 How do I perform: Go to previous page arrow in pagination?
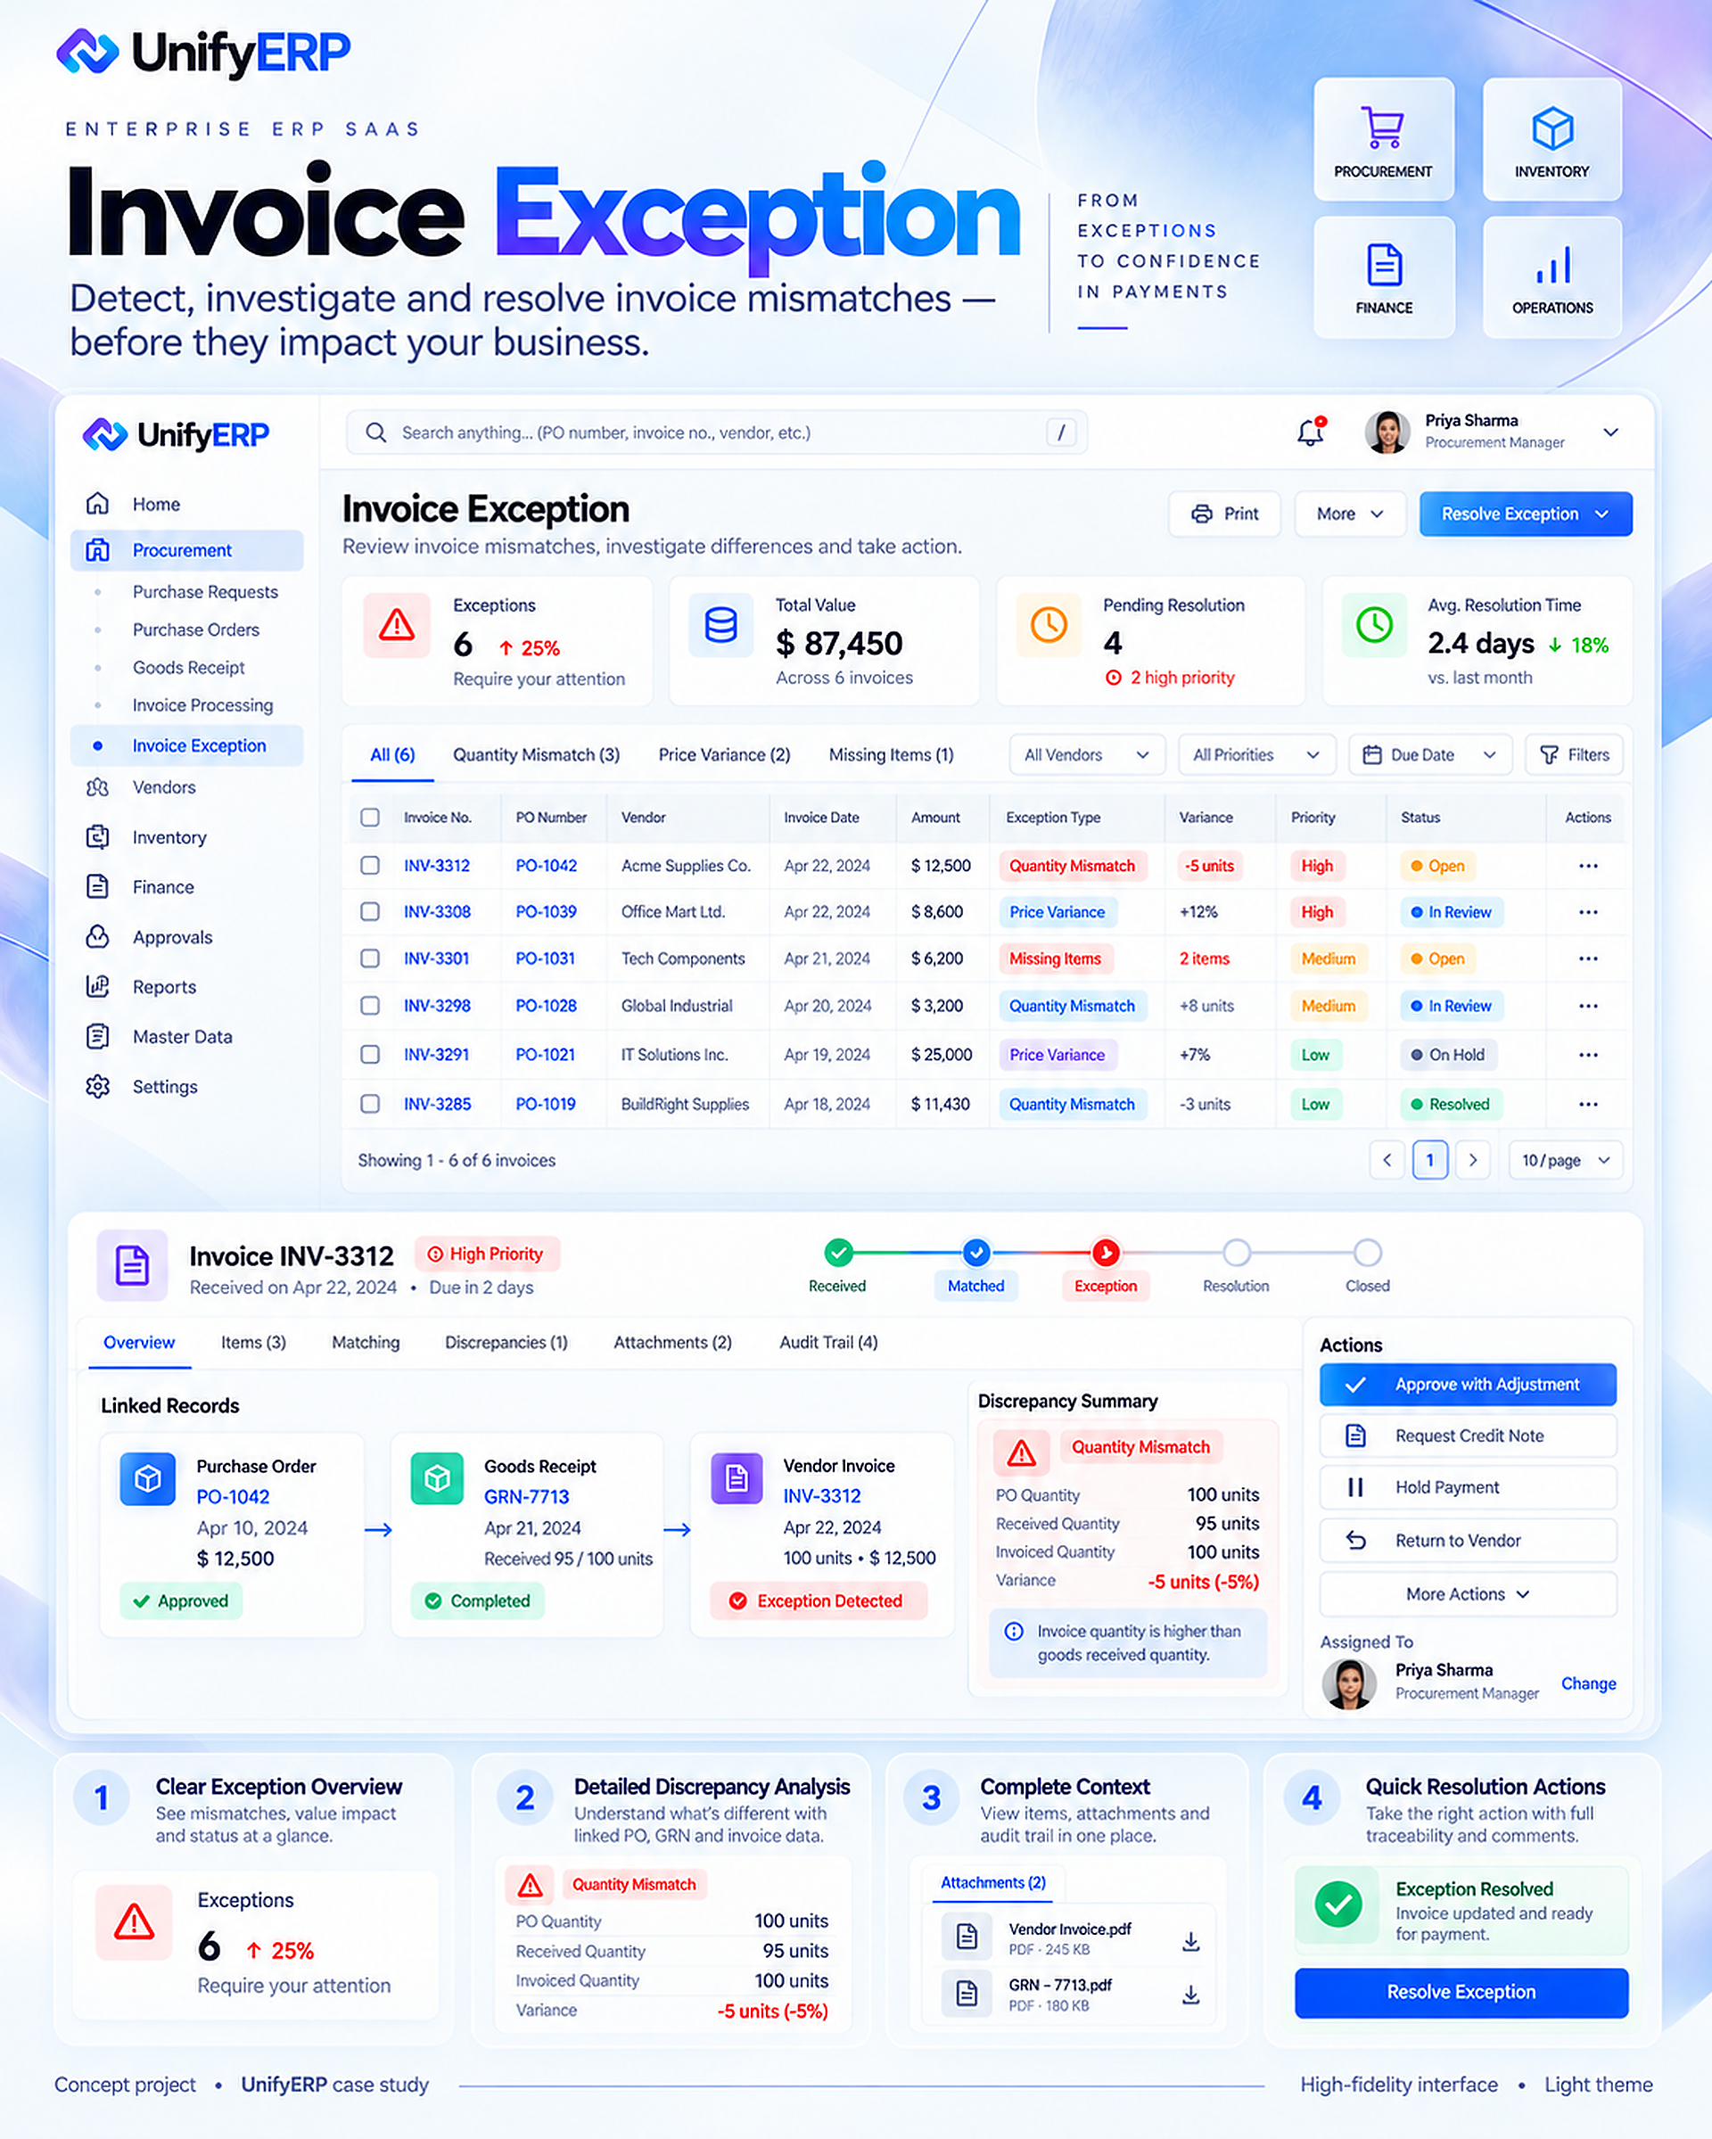1387,1160
